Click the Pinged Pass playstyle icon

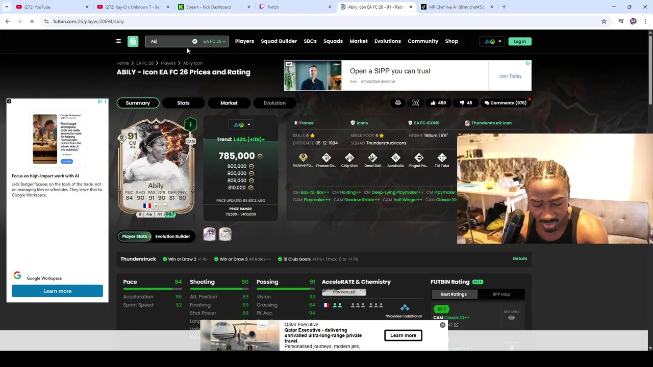(x=418, y=158)
